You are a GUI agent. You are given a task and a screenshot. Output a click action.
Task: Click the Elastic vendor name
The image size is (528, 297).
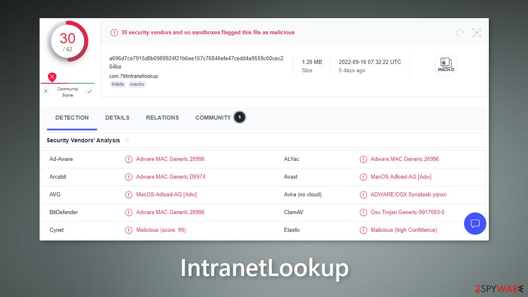[292, 230]
